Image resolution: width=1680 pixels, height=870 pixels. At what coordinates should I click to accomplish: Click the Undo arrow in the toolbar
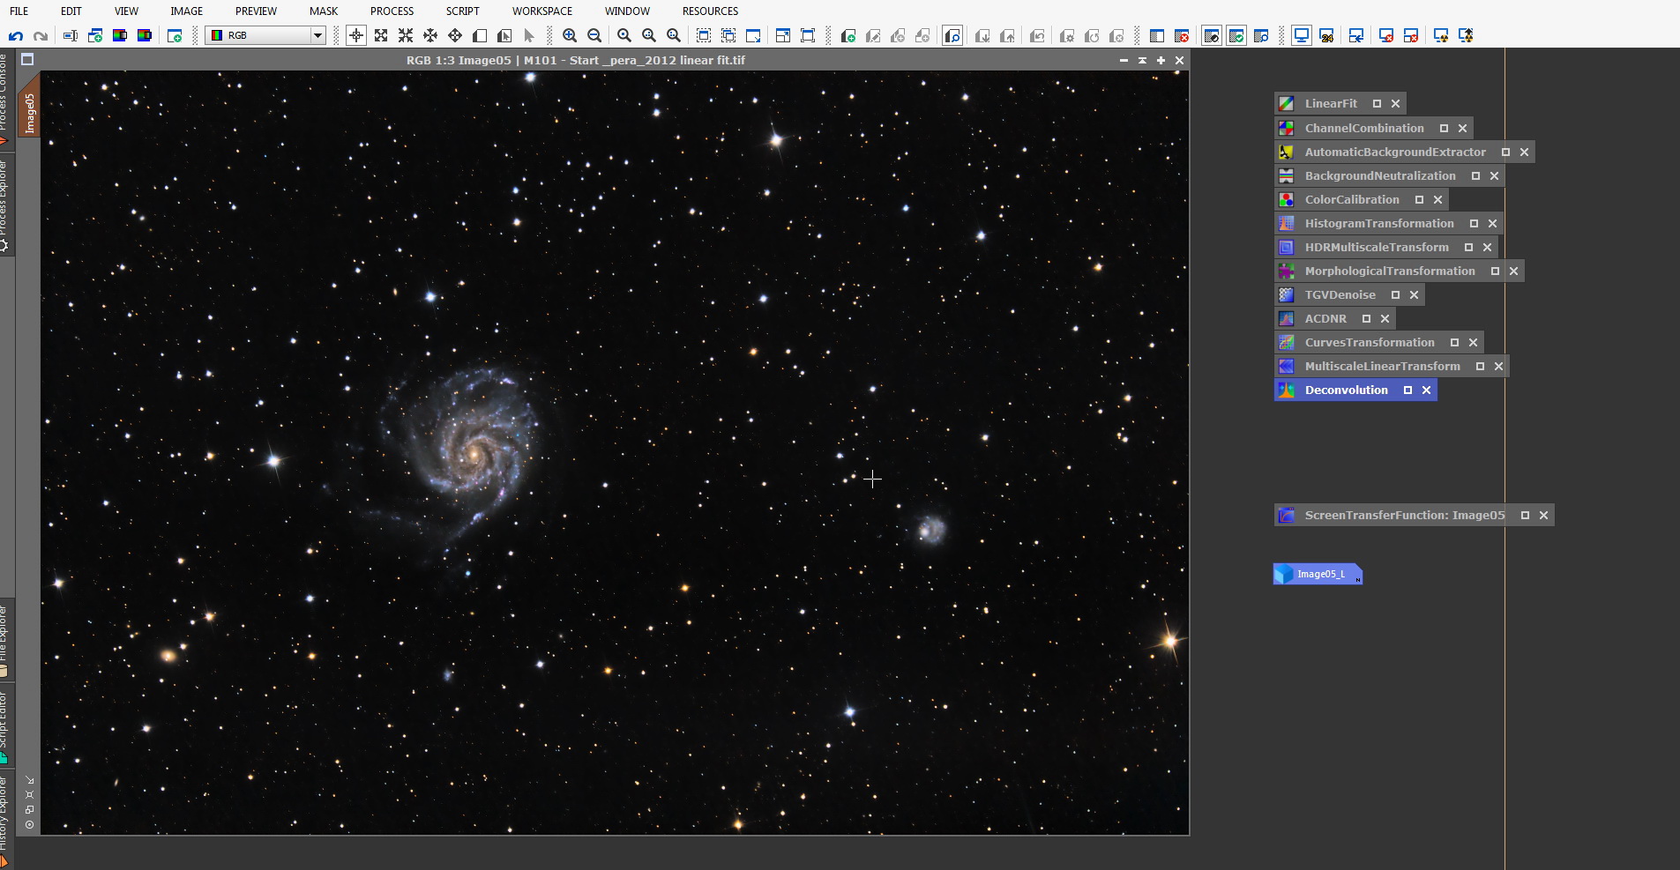click(x=15, y=35)
